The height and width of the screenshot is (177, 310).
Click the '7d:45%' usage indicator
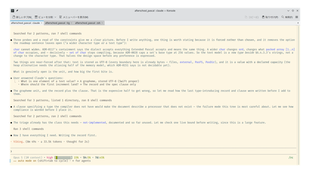coord(100,157)
